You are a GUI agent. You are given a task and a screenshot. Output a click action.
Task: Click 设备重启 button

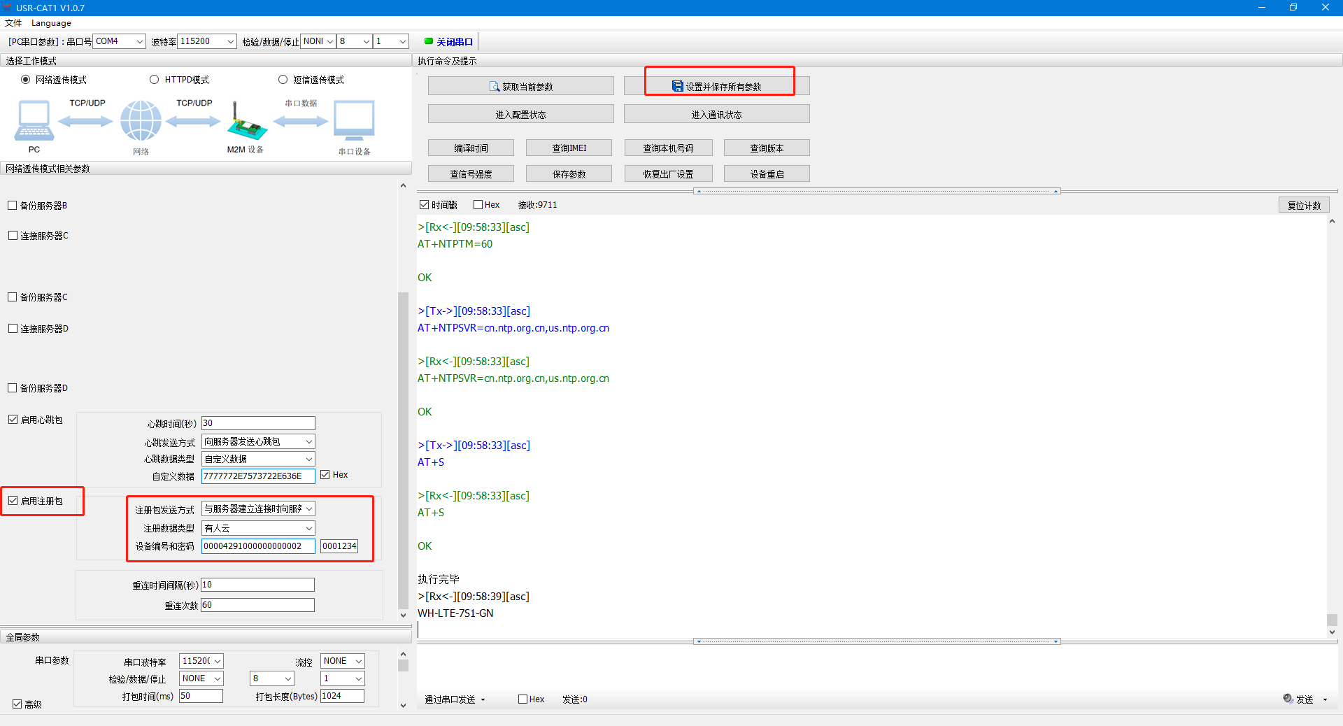(x=767, y=173)
